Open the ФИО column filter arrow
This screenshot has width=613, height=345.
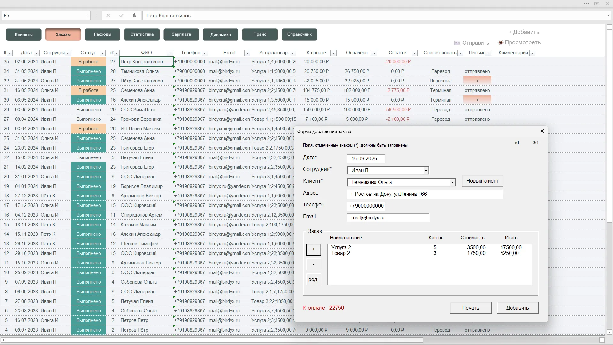tap(170, 53)
